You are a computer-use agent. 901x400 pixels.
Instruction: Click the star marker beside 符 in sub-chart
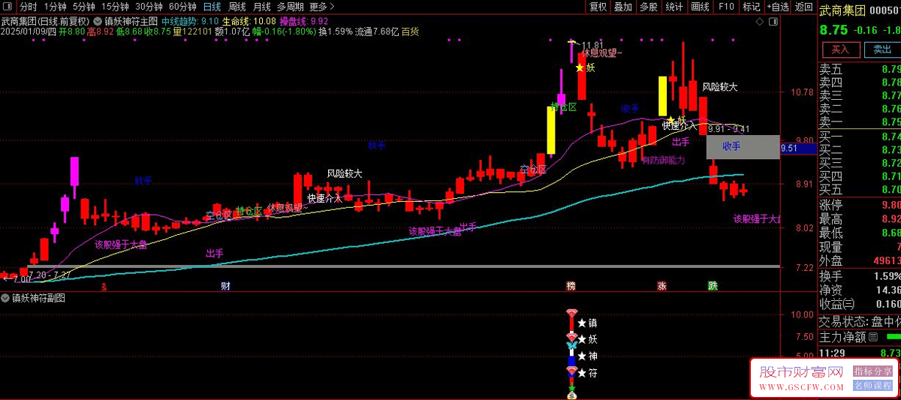pos(582,372)
